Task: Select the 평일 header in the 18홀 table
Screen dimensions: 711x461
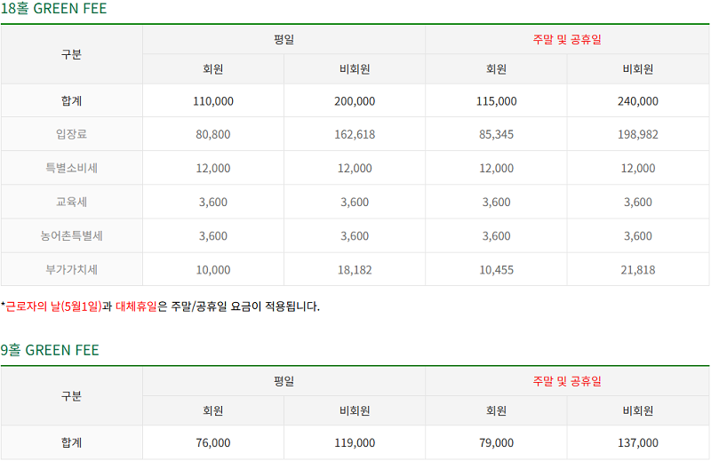Action: [x=284, y=40]
